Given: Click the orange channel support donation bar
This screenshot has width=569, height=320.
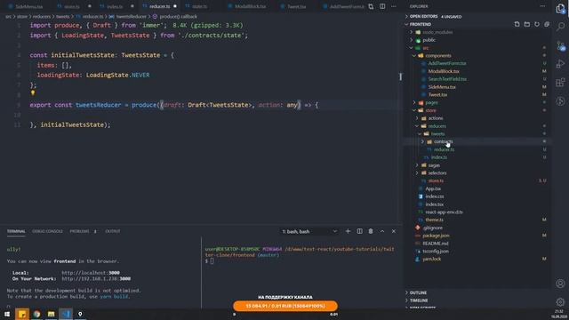Looking at the screenshot, I should [285, 306].
